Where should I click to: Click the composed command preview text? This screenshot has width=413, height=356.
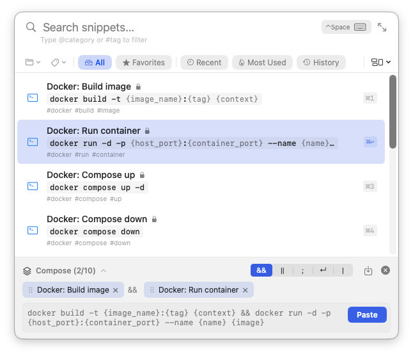tap(180, 318)
